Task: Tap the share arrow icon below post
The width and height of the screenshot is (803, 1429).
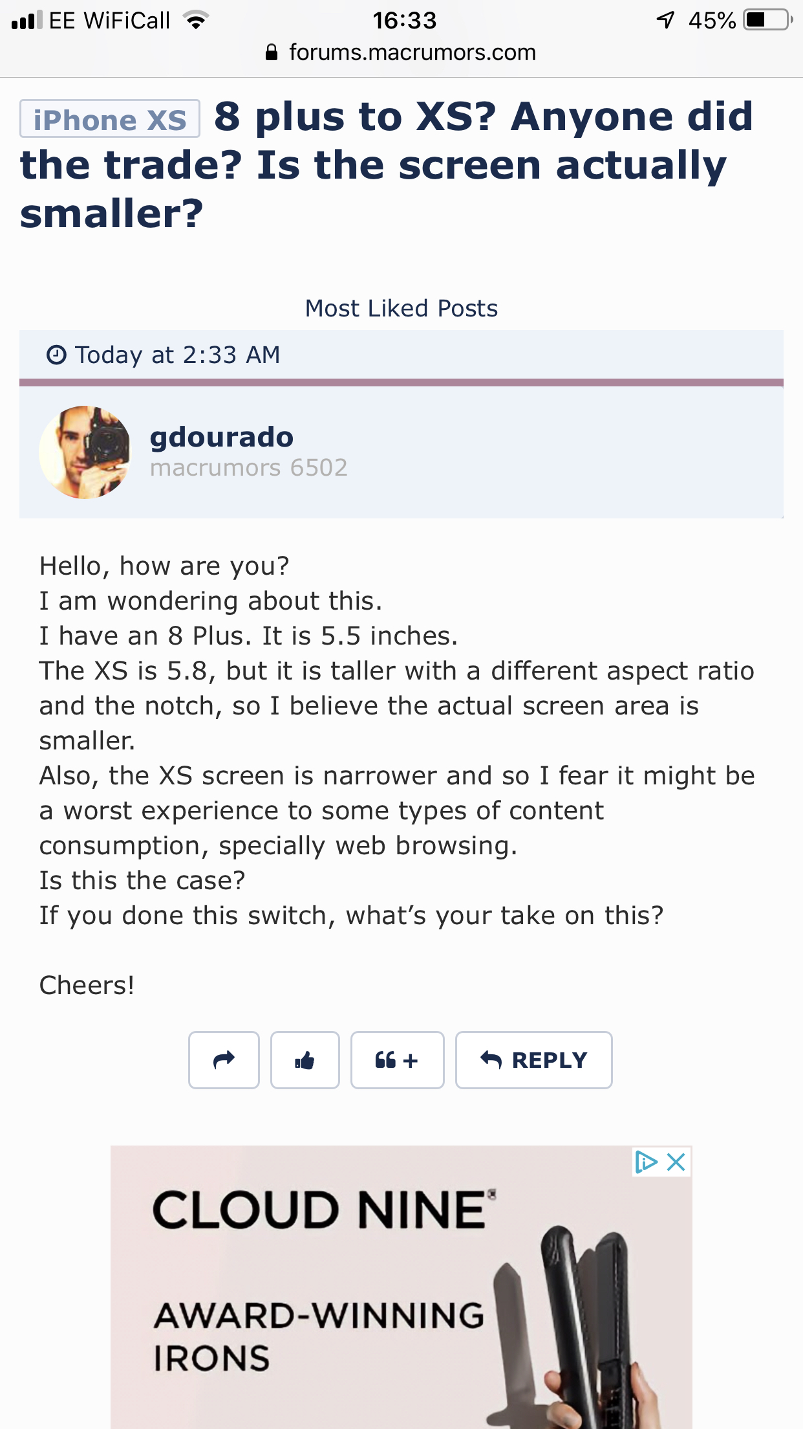Action: tap(224, 1060)
